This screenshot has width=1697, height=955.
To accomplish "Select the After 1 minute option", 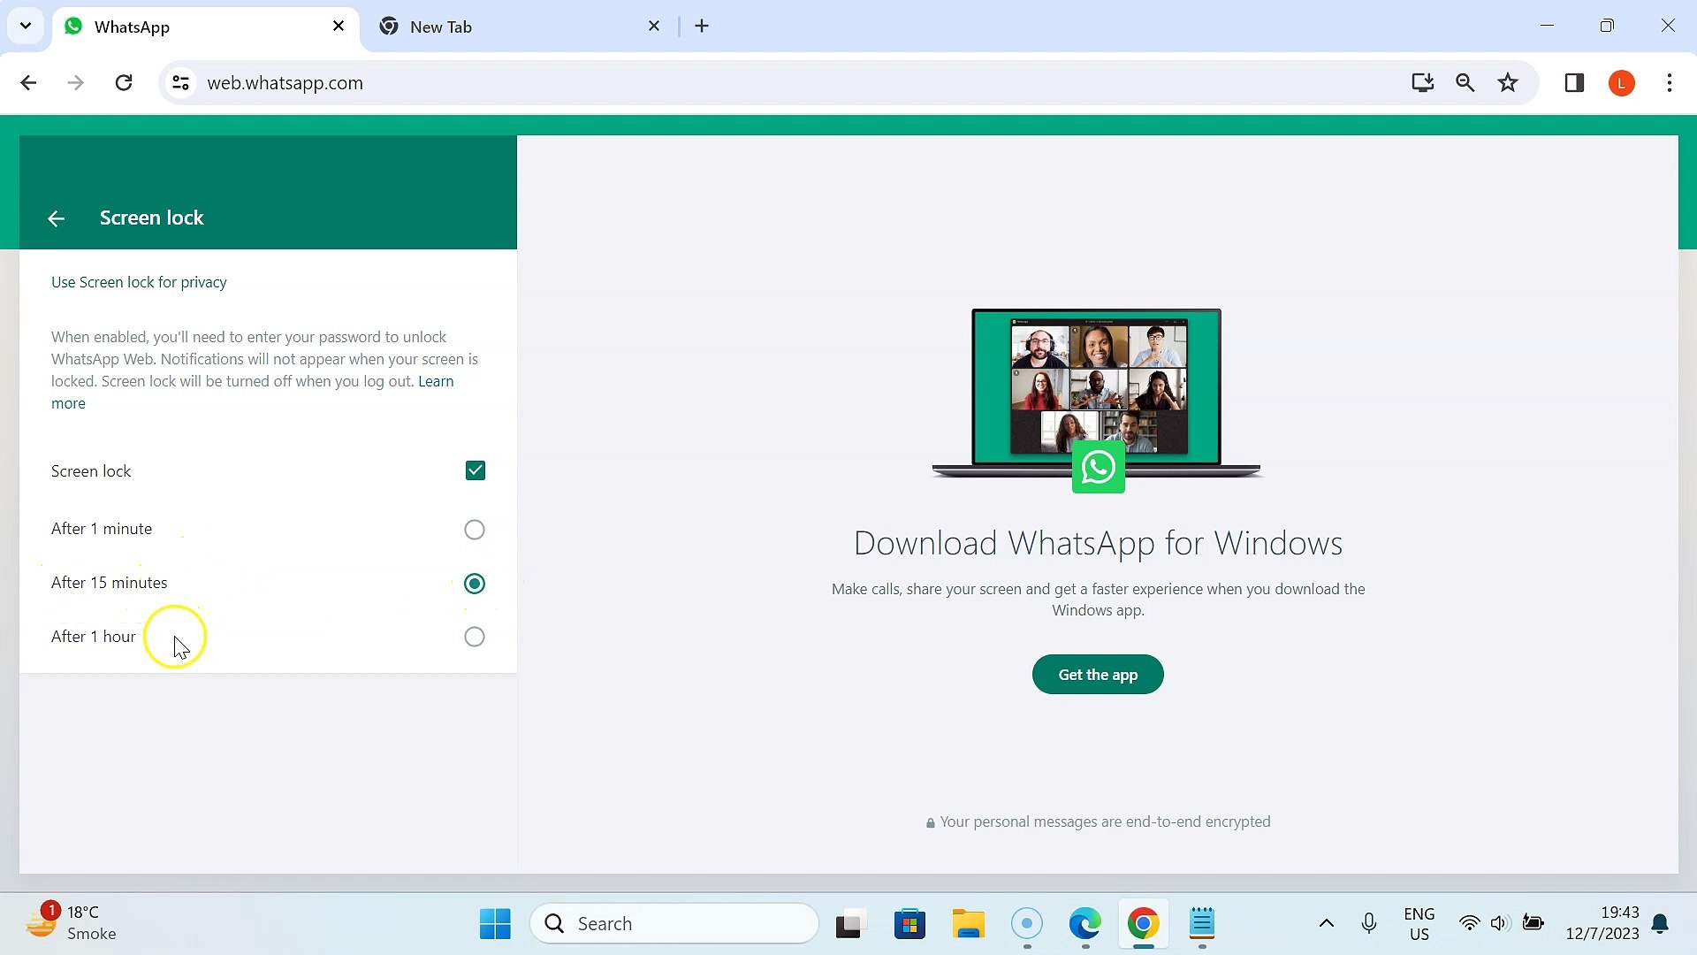I will [475, 529].
